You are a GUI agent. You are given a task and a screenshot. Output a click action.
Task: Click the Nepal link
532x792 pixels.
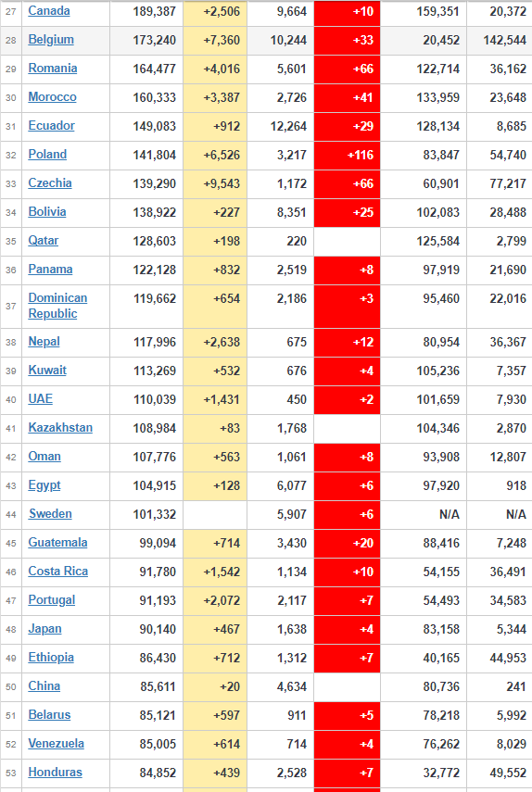click(x=44, y=342)
